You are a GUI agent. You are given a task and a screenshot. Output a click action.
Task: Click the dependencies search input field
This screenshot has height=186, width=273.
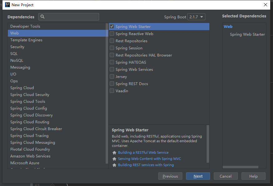(69, 17)
